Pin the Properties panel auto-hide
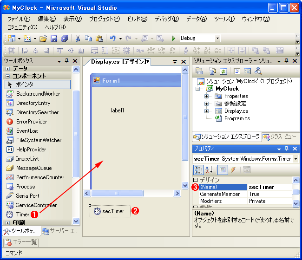Image resolution: width=302 pixels, height=260 pixels. click(286, 149)
